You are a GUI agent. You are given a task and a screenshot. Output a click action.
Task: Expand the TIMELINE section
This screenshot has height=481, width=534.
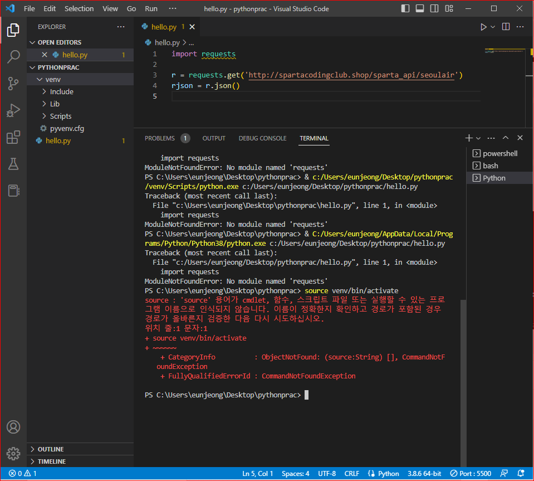(x=80, y=461)
